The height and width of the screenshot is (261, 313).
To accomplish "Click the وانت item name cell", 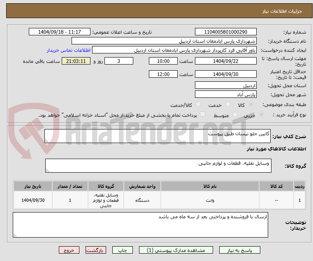I will (210, 200).
